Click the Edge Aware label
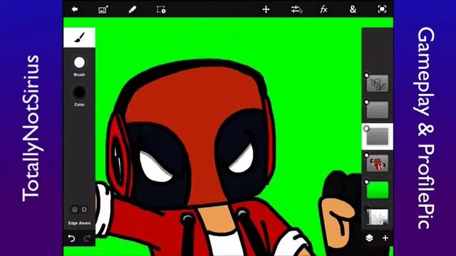456x256 pixels. pyautogui.click(x=79, y=223)
